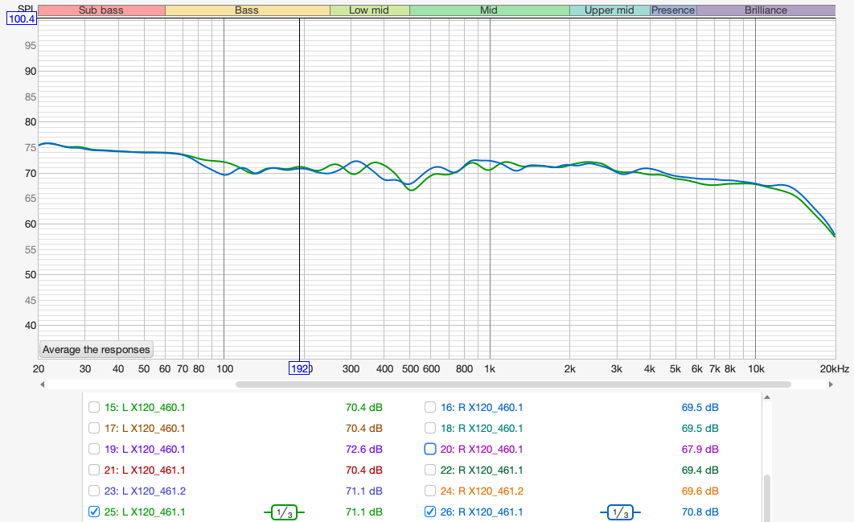The image size is (854, 522).
Task: Click the up arrow of the legend scrollbar
Action: [x=766, y=397]
